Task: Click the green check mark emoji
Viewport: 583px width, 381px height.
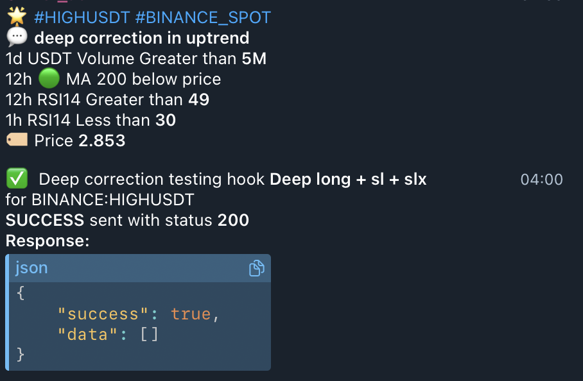Action: (17, 179)
